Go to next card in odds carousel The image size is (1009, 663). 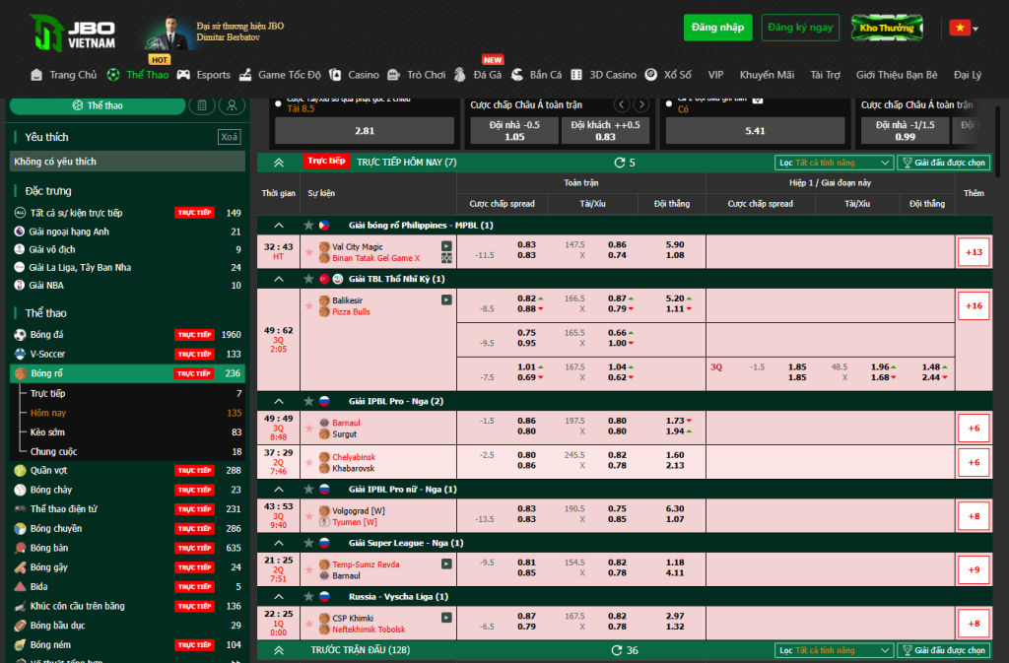(x=640, y=104)
